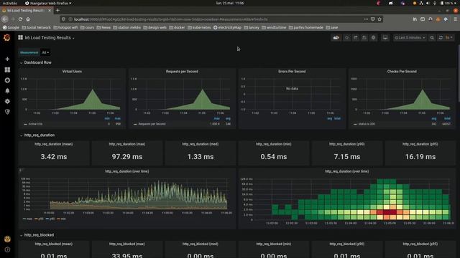Click the date and time in top bar

[230, 3]
